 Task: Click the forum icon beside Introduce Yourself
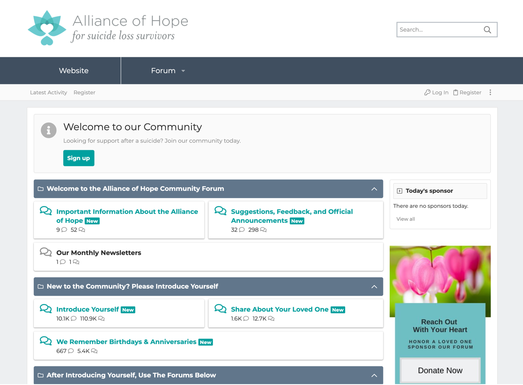click(45, 309)
